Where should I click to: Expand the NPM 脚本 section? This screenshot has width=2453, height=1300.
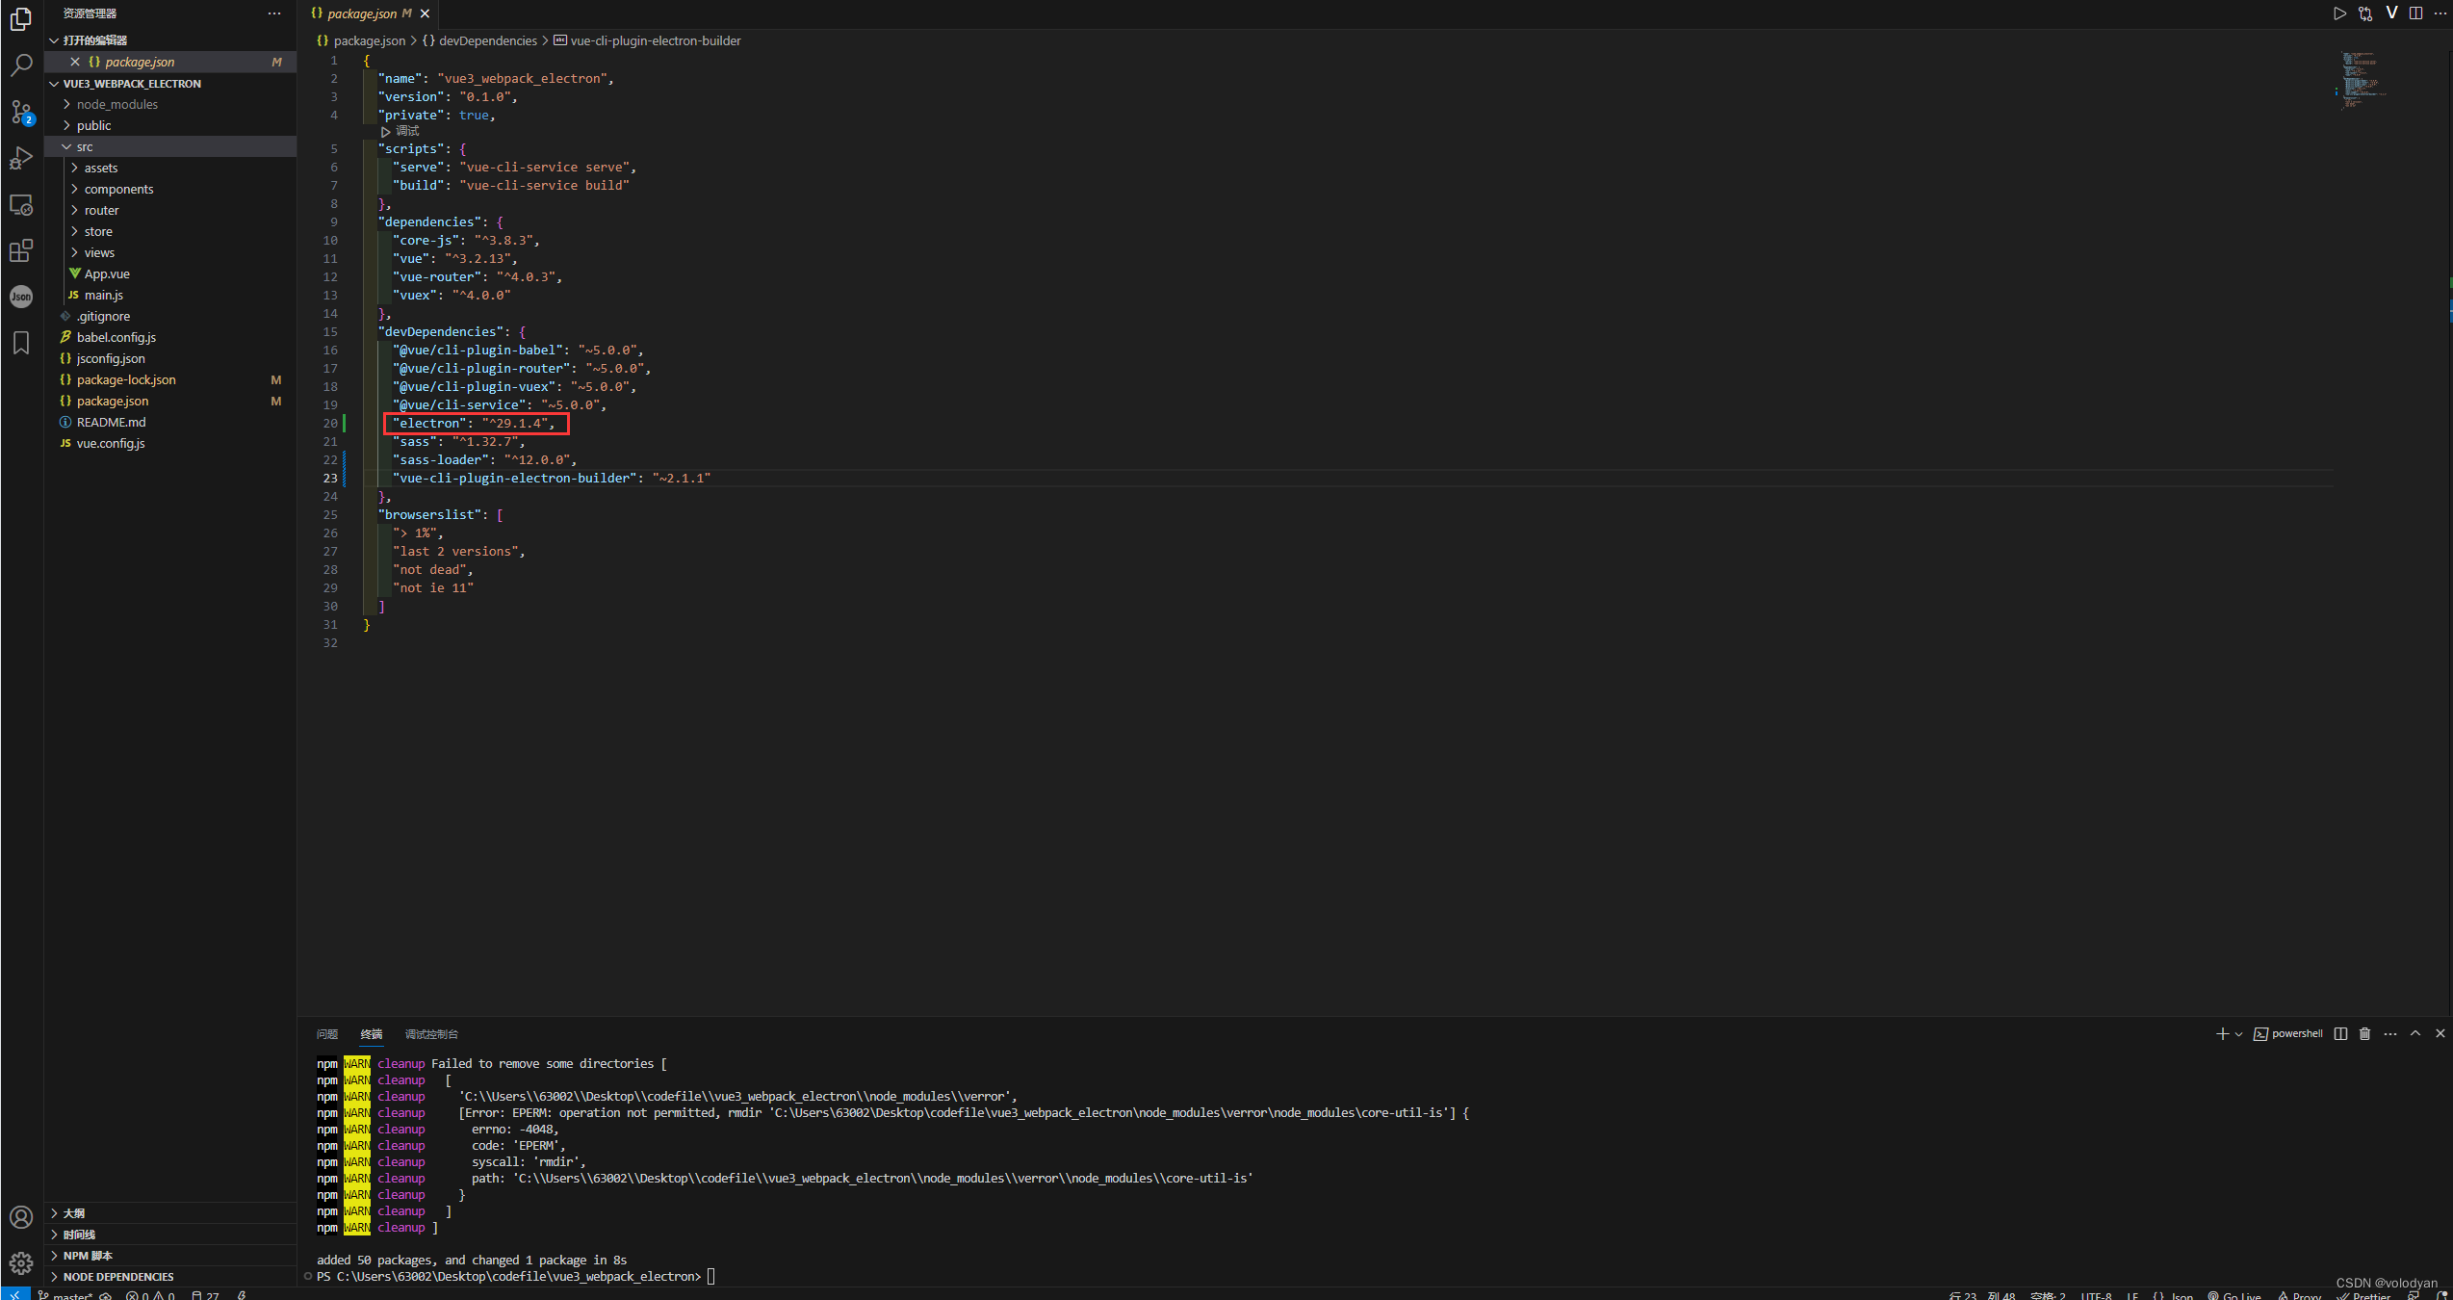click(x=88, y=1255)
